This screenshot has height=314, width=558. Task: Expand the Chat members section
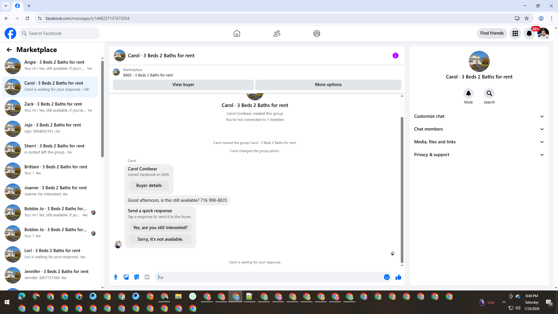coord(479,129)
